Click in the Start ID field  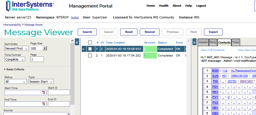tap(59, 92)
